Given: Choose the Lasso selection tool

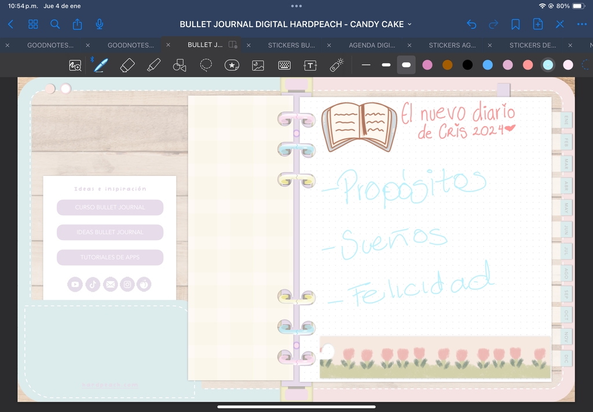Looking at the screenshot, I should (x=206, y=65).
